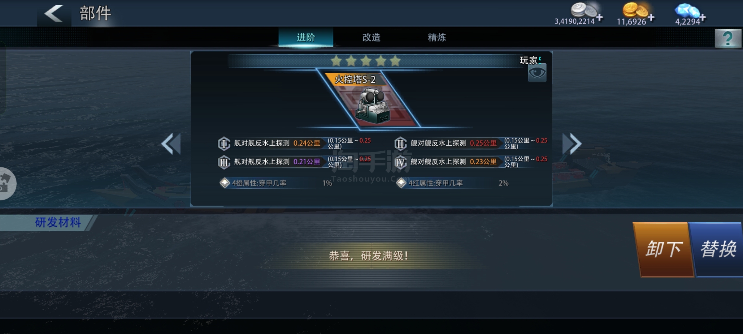This screenshot has height=334, width=743.
Task: Show the previous component with the left chevron
Action: coord(171,144)
